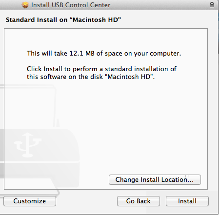Start installation with the Install button

click(x=187, y=201)
